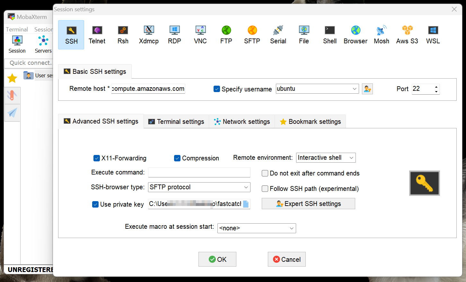Select the Rsh session type
Screen dimensions: 466x282
click(123, 35)
